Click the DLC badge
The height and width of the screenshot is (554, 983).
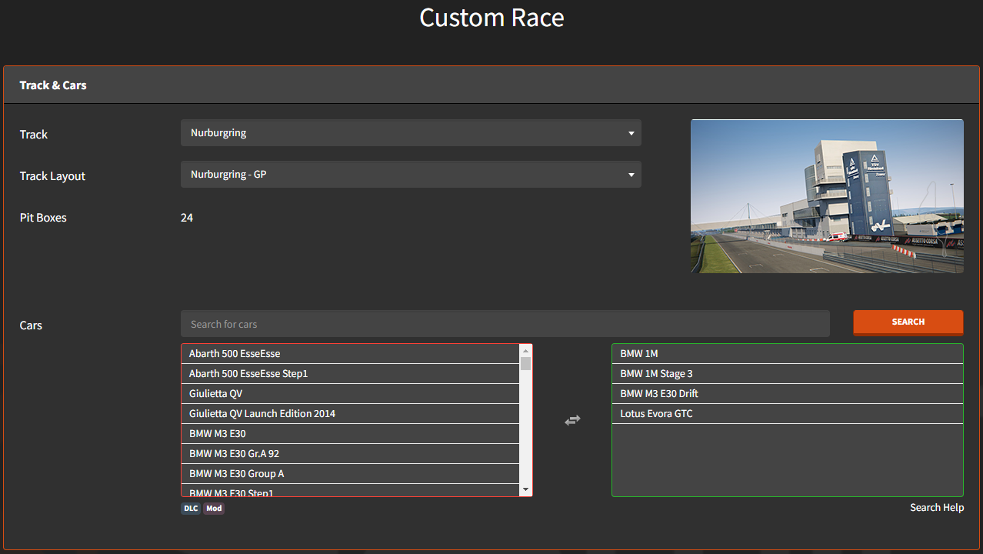tap(190, 509)
